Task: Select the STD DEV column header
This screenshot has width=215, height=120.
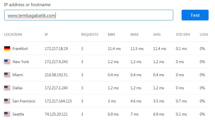Action: (183, 35)
